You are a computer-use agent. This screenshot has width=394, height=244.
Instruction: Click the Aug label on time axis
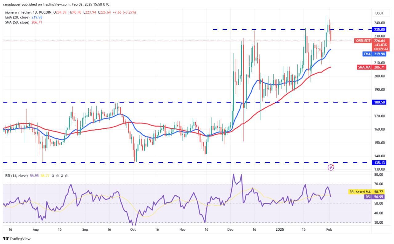coord(36,229)
